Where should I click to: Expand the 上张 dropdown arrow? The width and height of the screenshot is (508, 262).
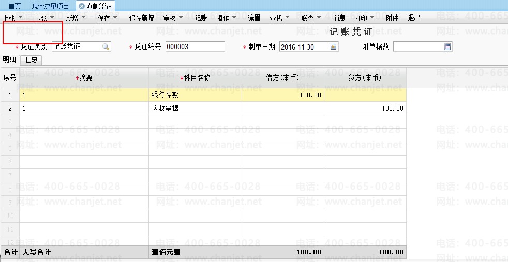coord(20,18)
